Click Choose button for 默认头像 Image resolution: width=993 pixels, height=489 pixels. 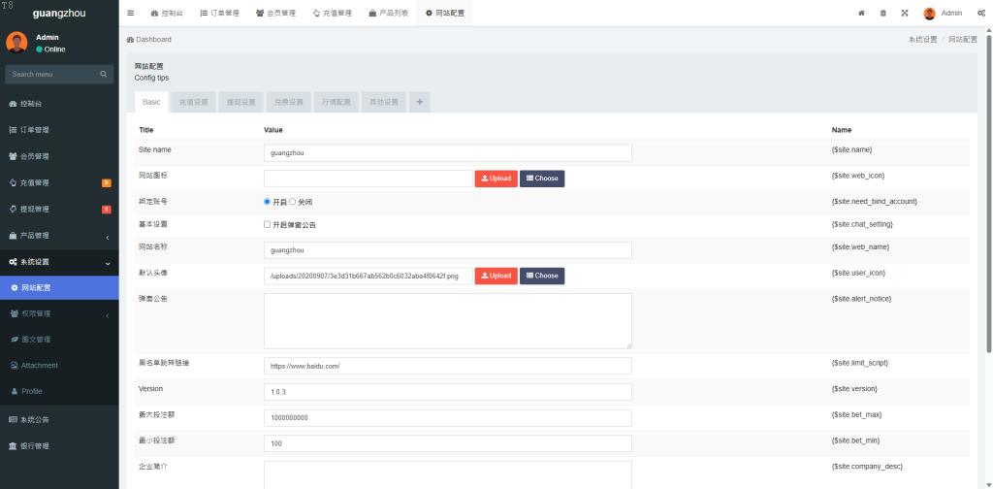541,276
